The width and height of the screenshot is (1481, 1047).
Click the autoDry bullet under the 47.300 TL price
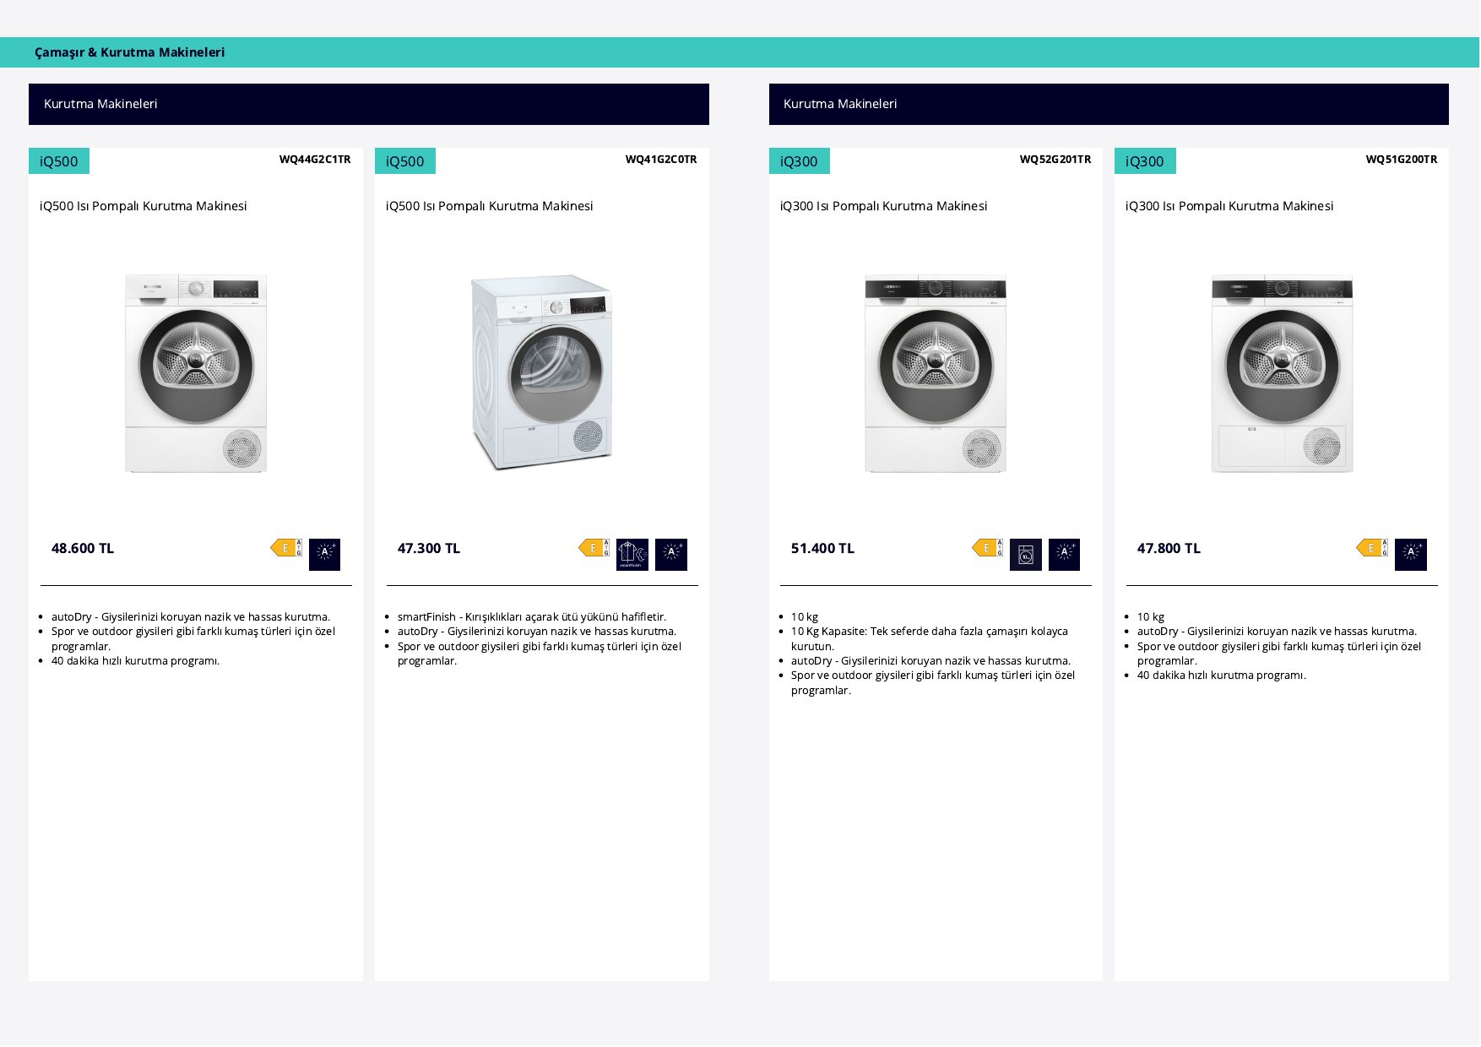coord(537,632)
